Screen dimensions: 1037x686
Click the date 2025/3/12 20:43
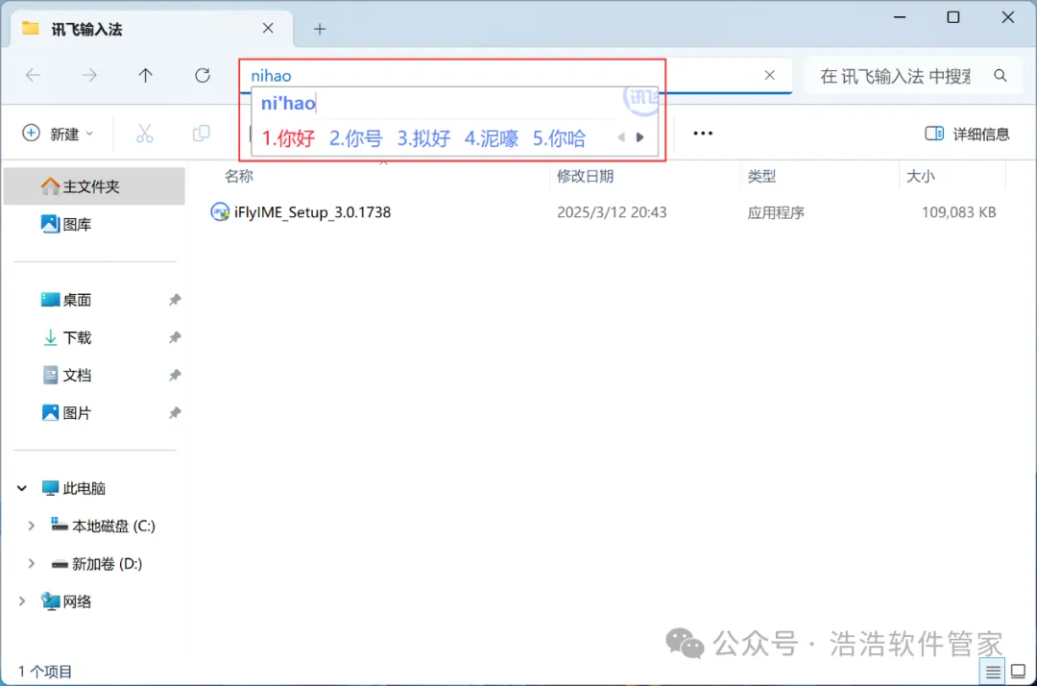612,212
